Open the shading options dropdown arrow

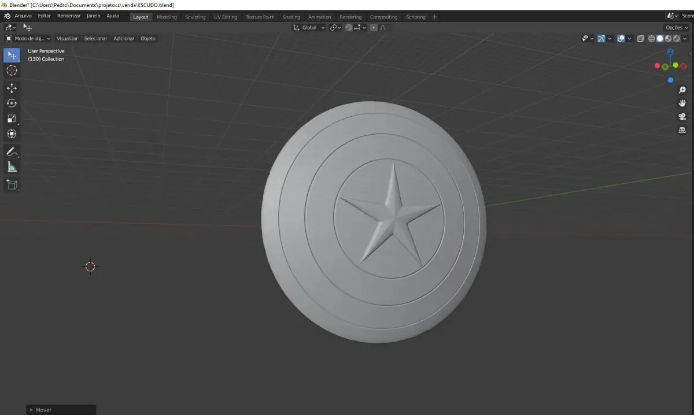tap(685, 38)
